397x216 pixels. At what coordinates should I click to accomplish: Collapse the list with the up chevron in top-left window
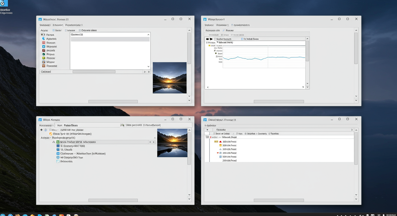pyautogui.click(x=148, y=35)
